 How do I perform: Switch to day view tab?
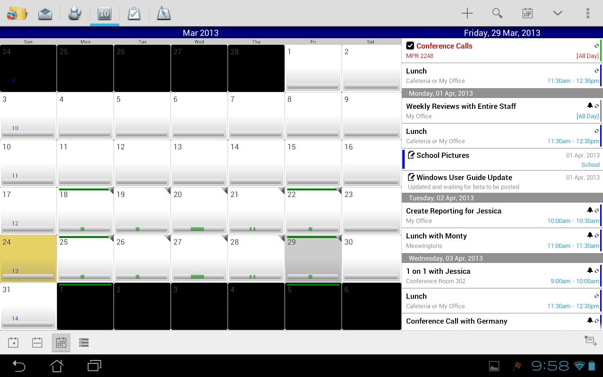pyautogui.click(x=13, y=343)
